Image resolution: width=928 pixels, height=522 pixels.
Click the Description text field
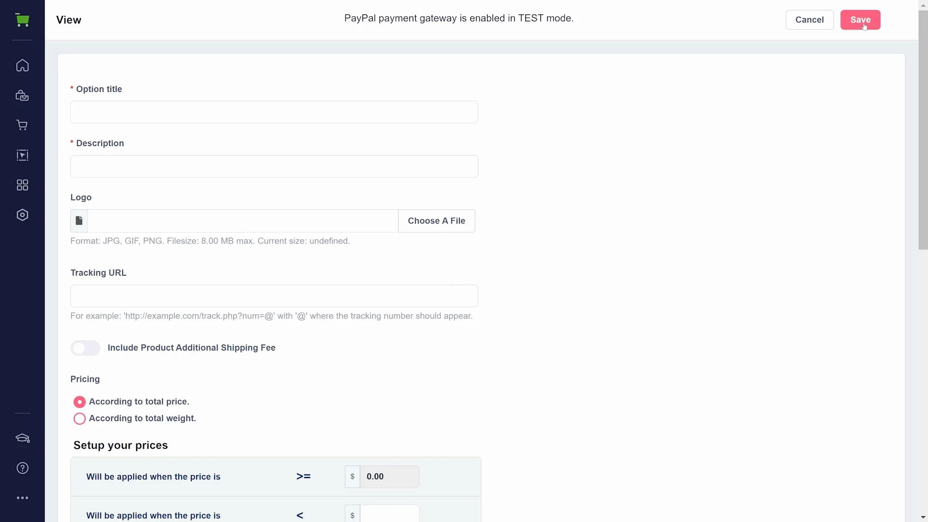coord(274,166)
